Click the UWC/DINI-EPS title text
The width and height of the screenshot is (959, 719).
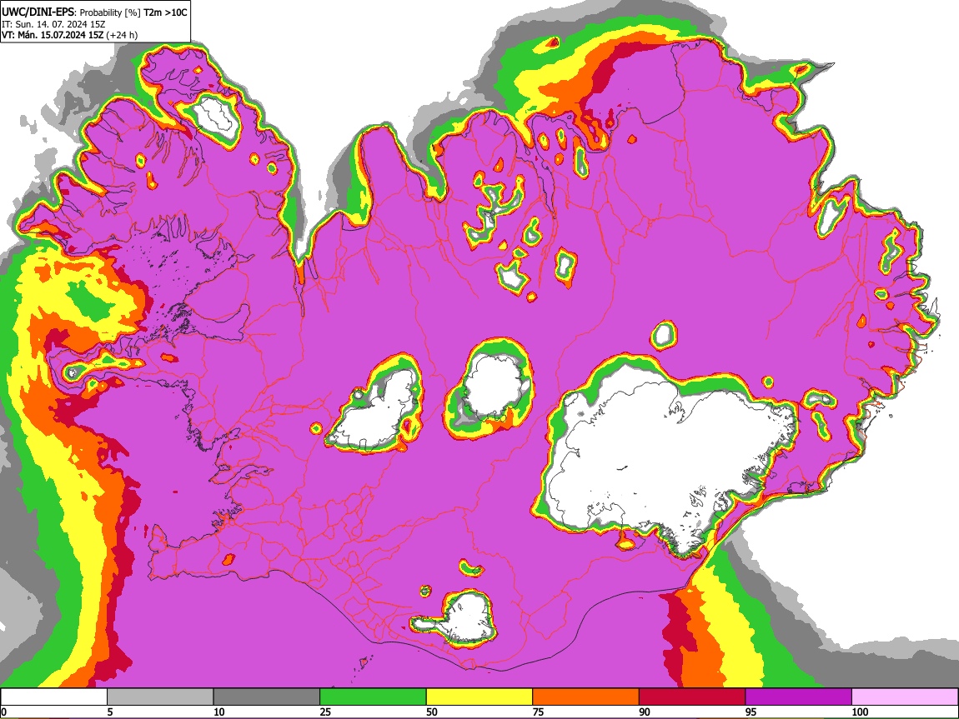(x=38, y=12)
